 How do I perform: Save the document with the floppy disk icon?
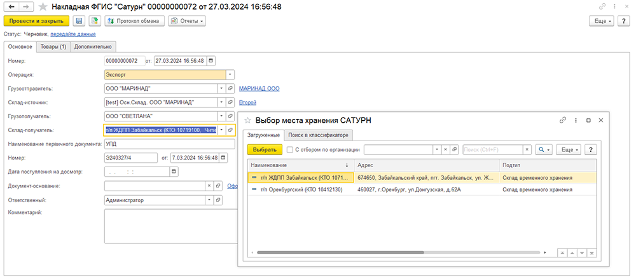pos(79,21)
